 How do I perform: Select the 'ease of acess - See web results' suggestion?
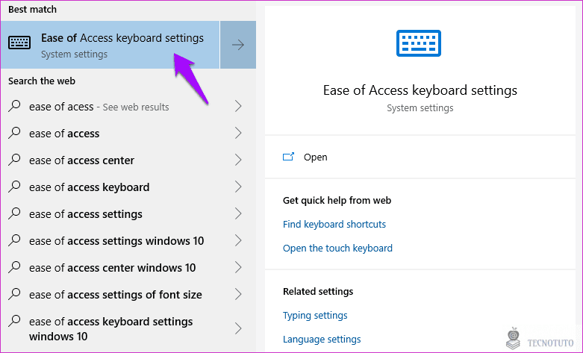point(128,107)
